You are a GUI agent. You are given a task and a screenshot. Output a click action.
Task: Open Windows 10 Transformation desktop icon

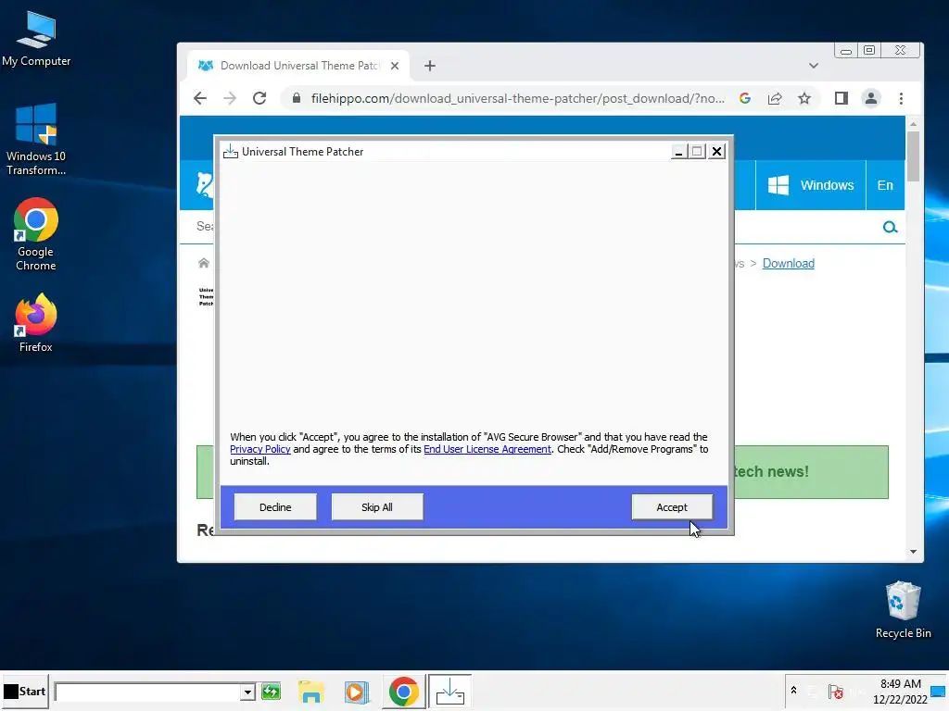36,139
